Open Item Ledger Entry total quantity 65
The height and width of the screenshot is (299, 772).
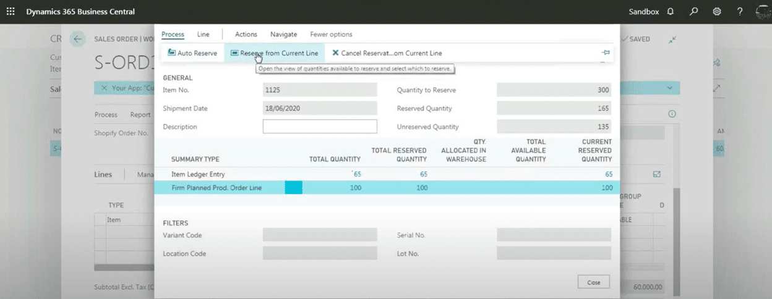356,174
